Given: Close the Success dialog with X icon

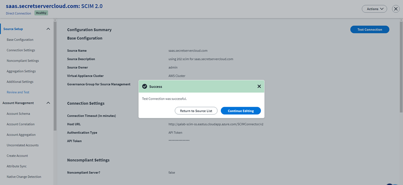Looking at the screenshot, I should pos(259,86).
